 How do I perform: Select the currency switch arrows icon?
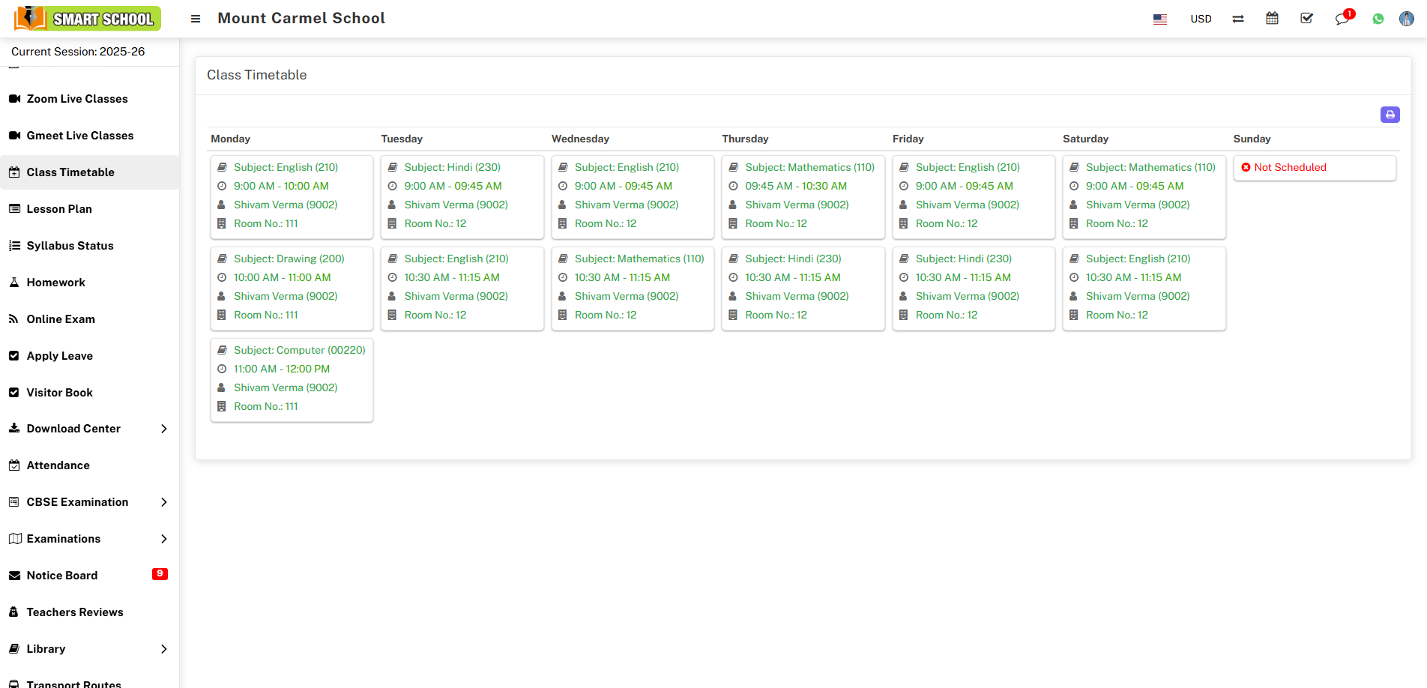pos(1237,18)
